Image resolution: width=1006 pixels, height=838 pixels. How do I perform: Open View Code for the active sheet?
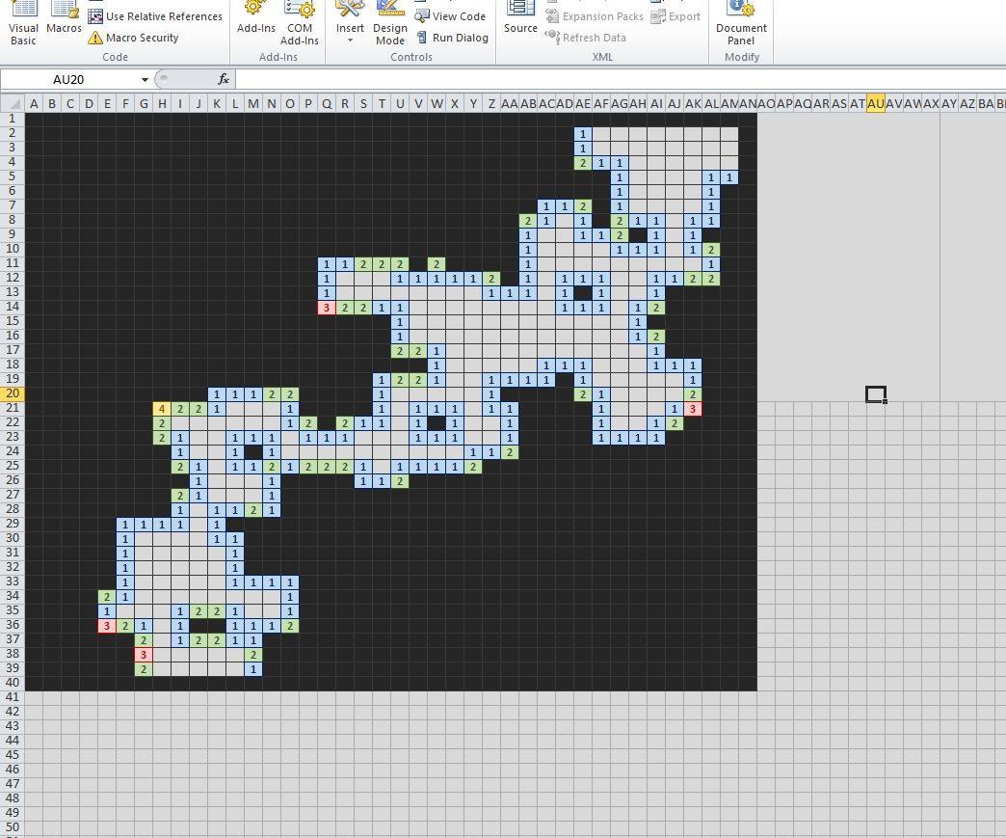(x=451, y=15)
